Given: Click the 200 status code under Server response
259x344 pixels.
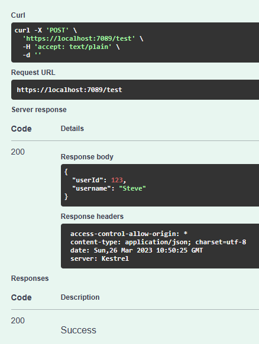Looking at the screenshot, I should 18,152.
